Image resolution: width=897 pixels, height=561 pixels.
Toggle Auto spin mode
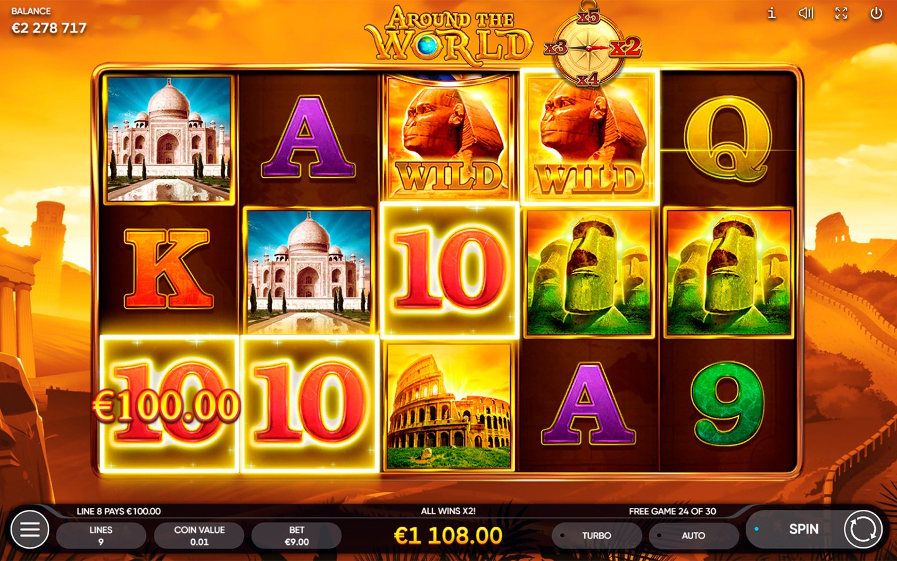[x=693, y=535]
